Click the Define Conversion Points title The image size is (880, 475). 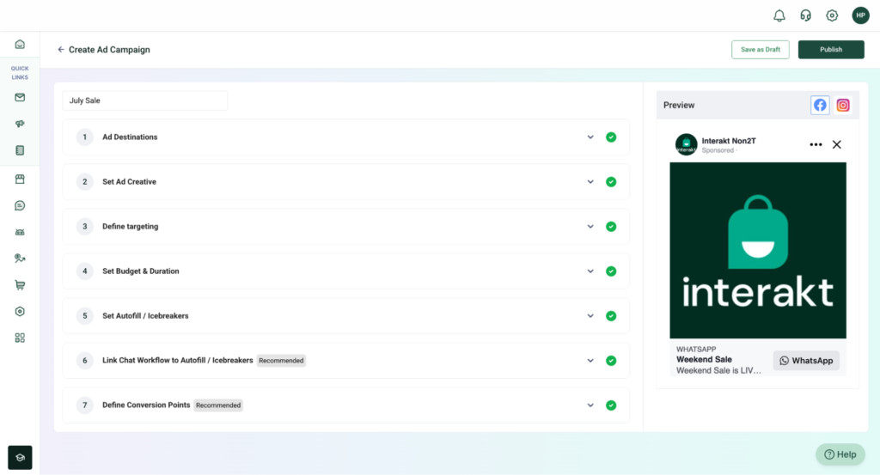(x=146, y=405)
